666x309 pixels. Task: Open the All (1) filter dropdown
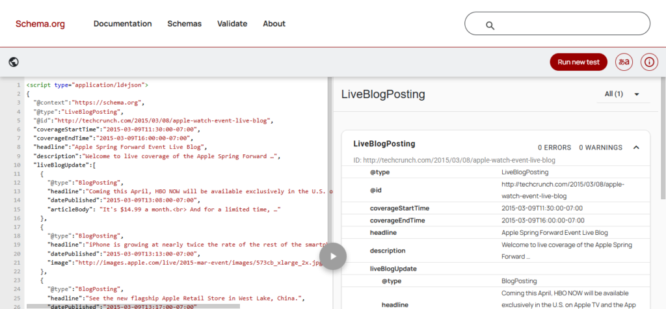(x=622, y=94)
